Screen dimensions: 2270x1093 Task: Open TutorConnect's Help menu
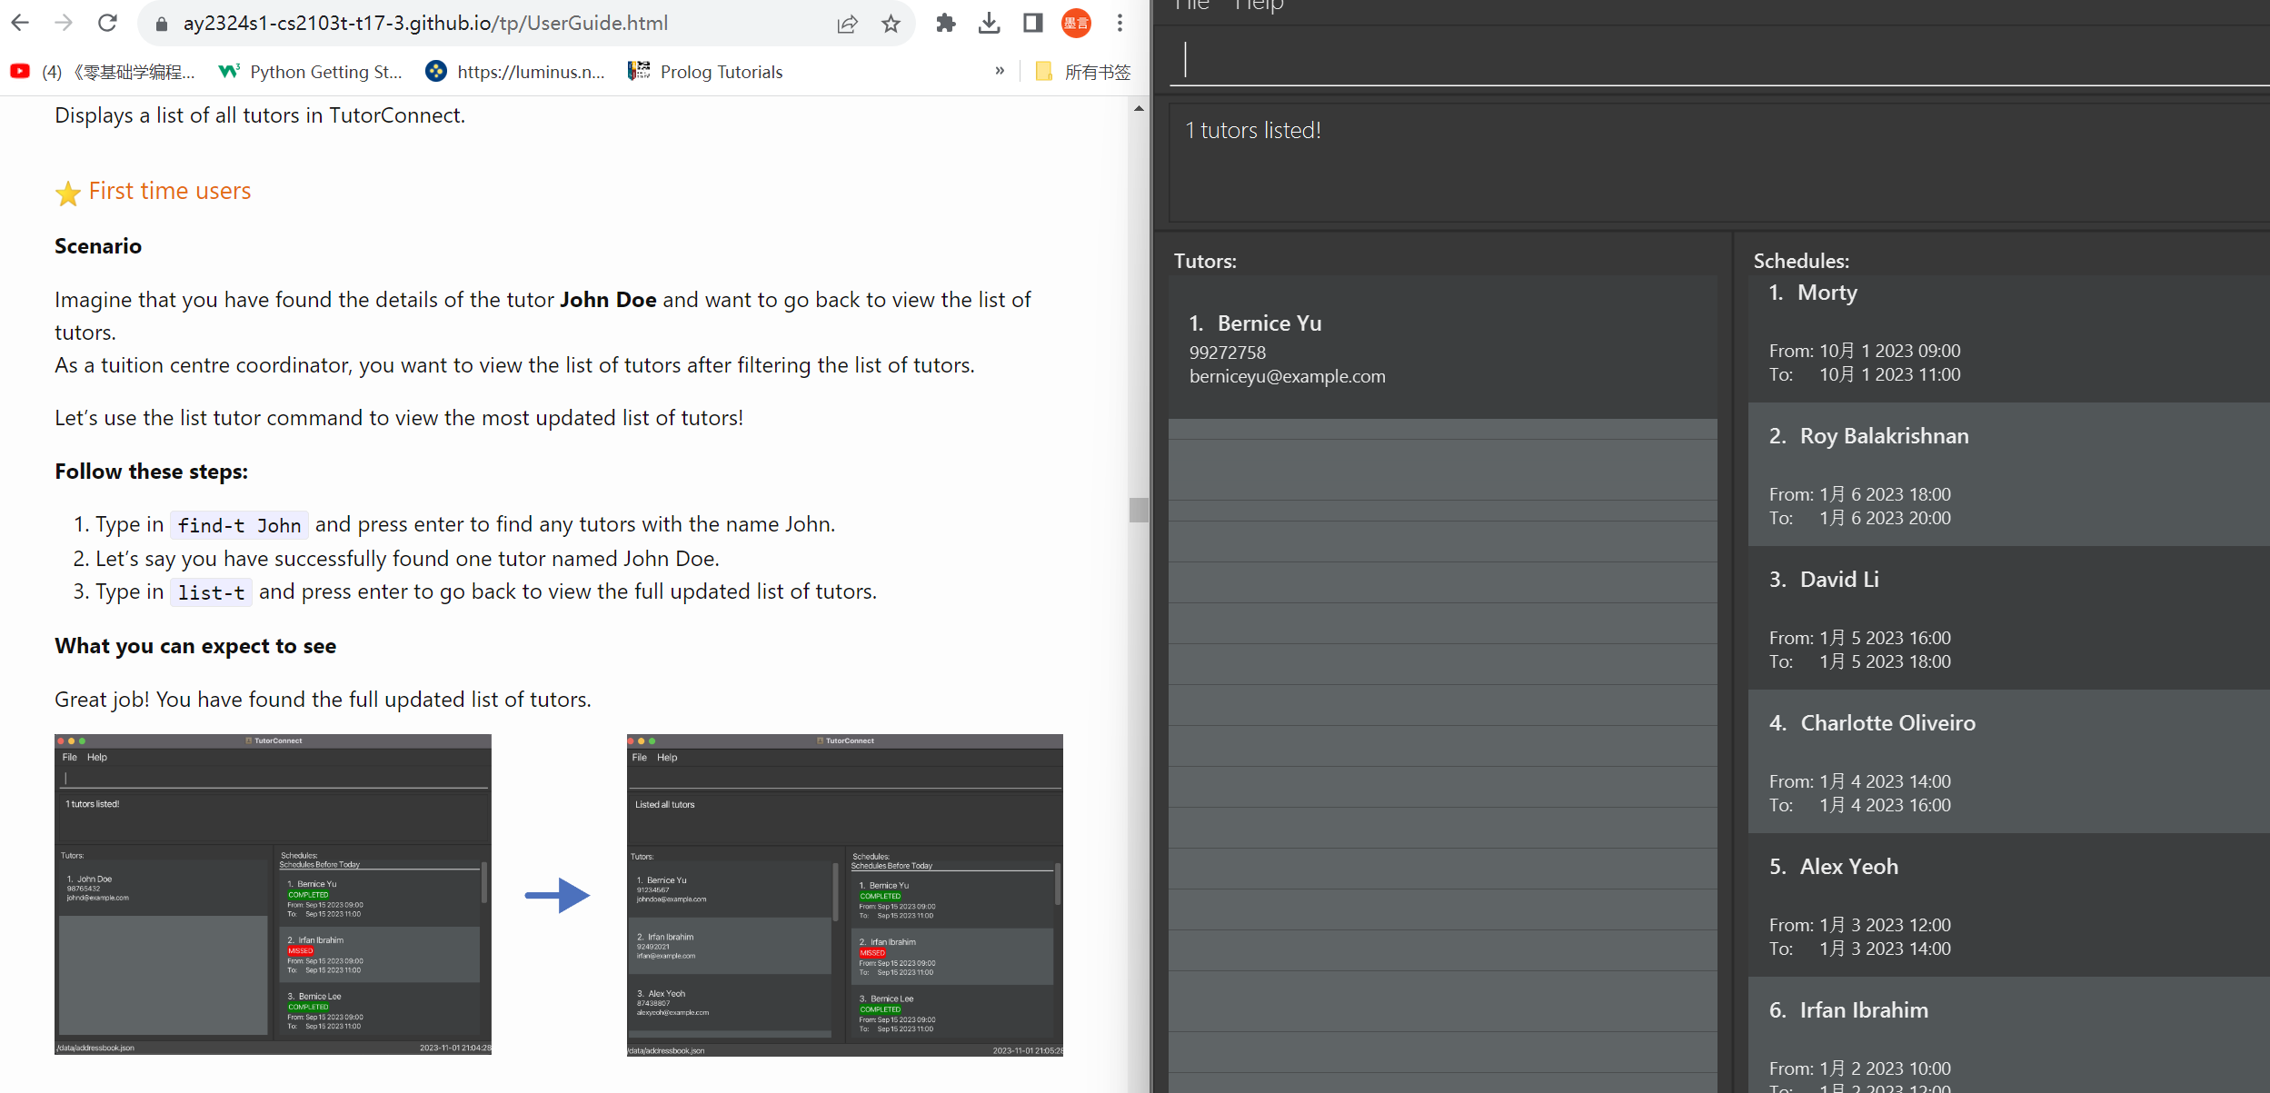click(1259, 5)
